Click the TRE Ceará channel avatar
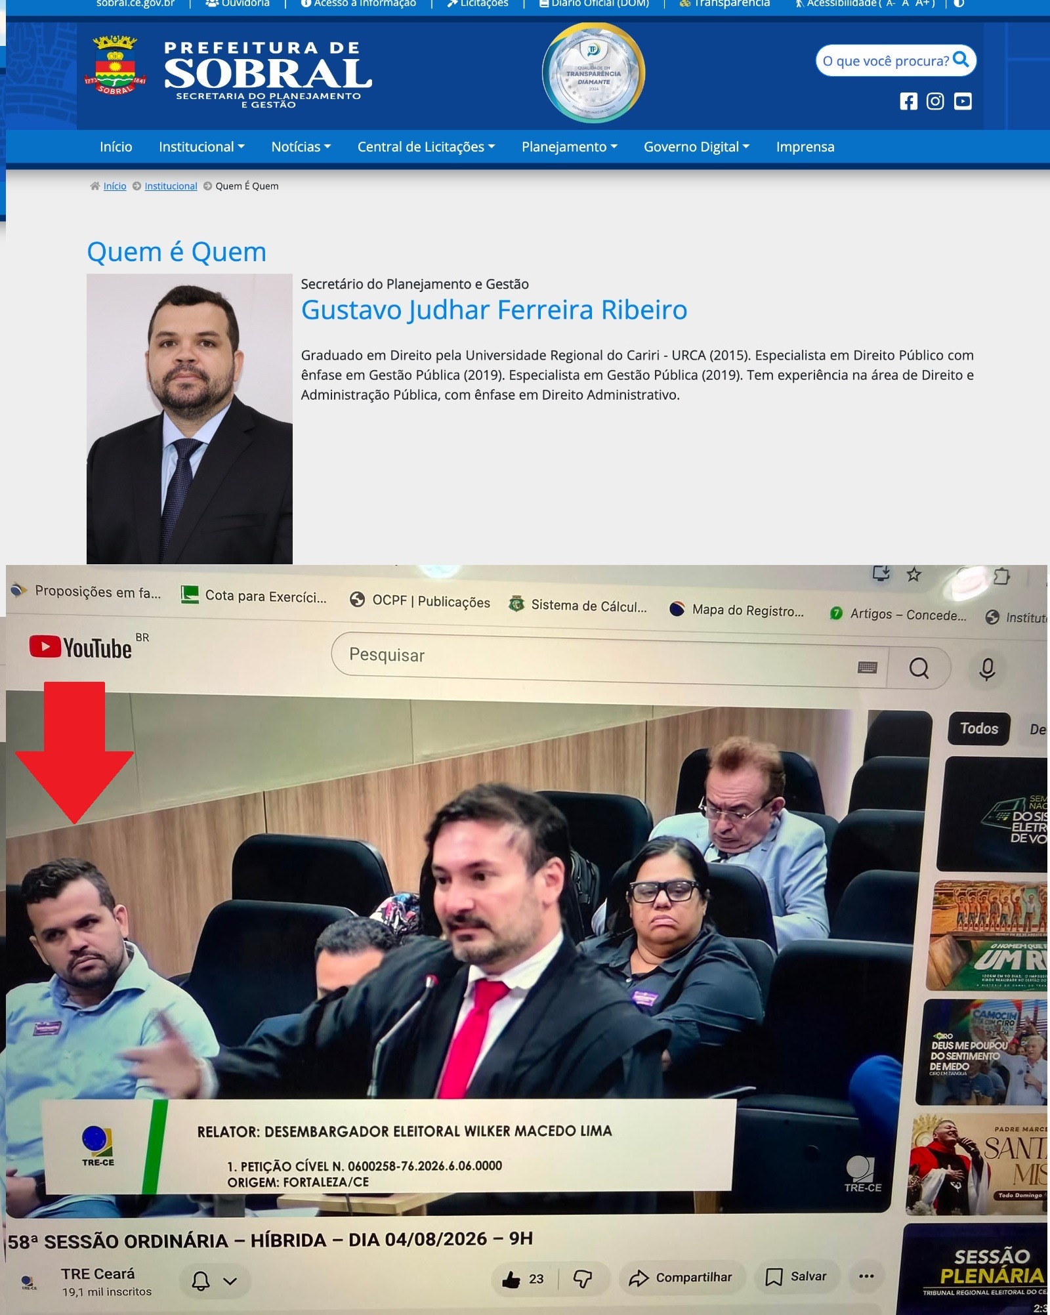Image resolution: width=1050 pixels, height=1315 pixels. pyautogui.click(x=28, y=1282)
